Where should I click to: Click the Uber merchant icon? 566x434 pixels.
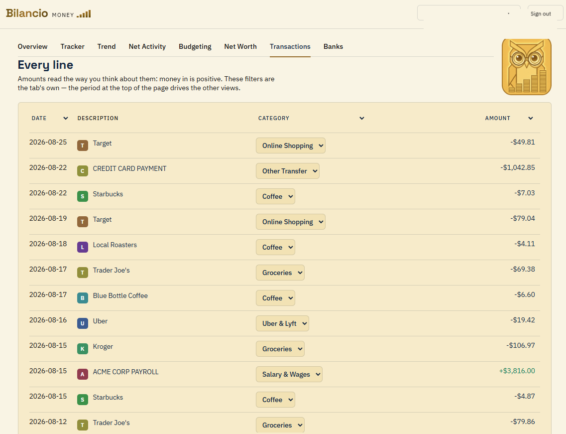coord(82,323)
